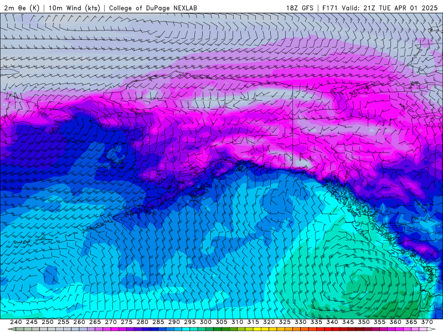Click the 295 value on the color scale

click(x=190, y=322)
